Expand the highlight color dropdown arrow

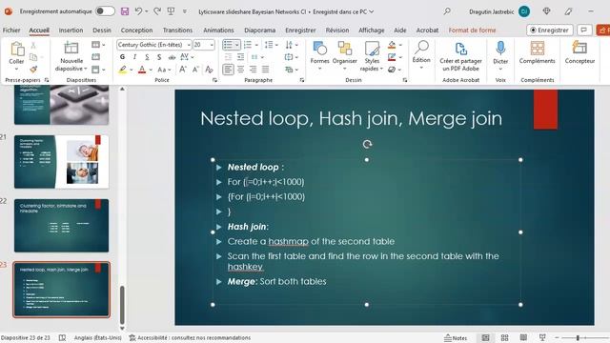tap(132, 70)
